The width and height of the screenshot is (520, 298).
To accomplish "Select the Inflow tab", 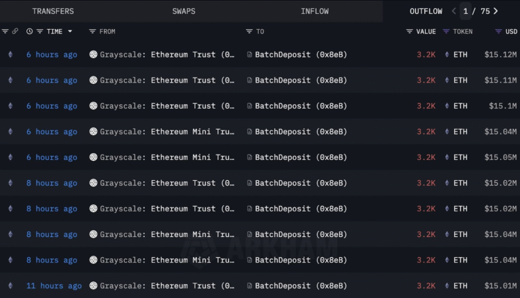I will click(x=315, y=11).
